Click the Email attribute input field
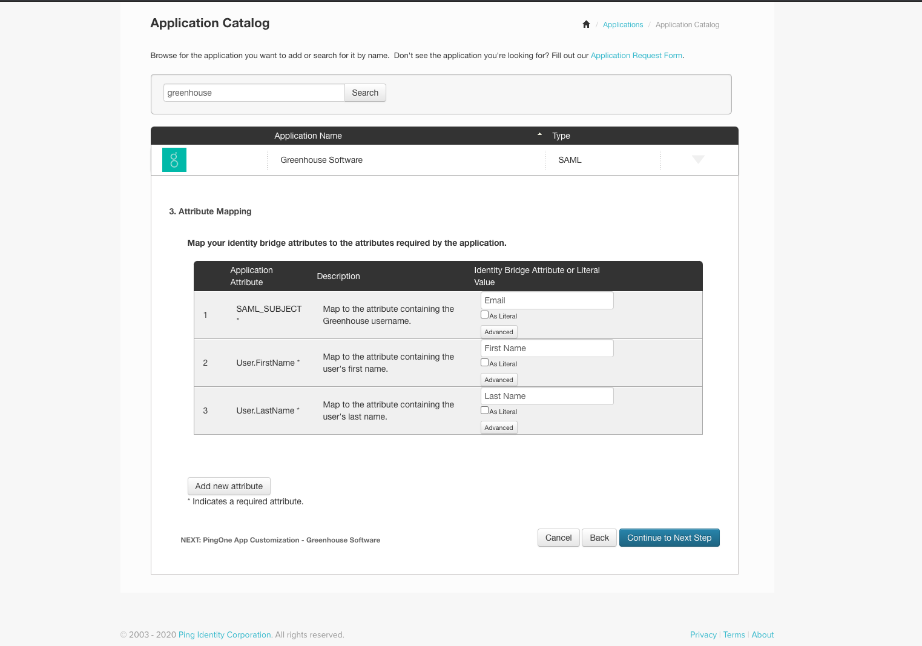The width and height of the screenshot is (922, 646). tap(547, 300)
